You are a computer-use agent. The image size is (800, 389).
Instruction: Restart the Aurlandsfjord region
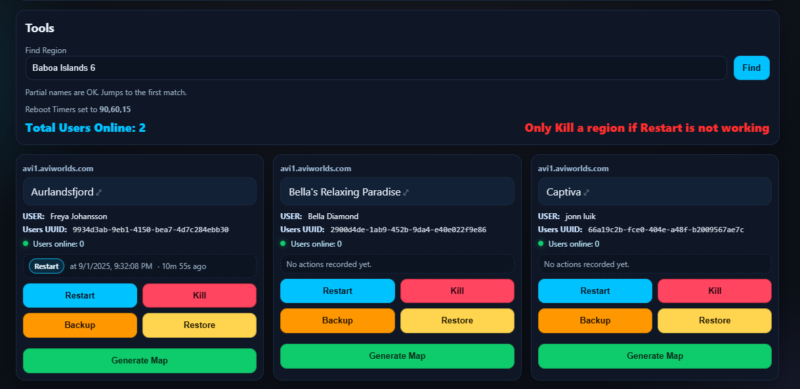80,295
